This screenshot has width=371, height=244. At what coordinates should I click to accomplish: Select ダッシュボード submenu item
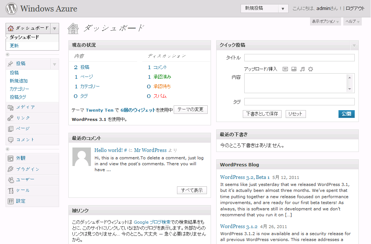point(24,37)
